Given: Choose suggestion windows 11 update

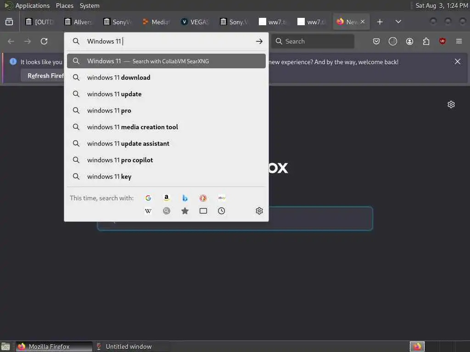Looking at the screenshot, I should [166, 94].
